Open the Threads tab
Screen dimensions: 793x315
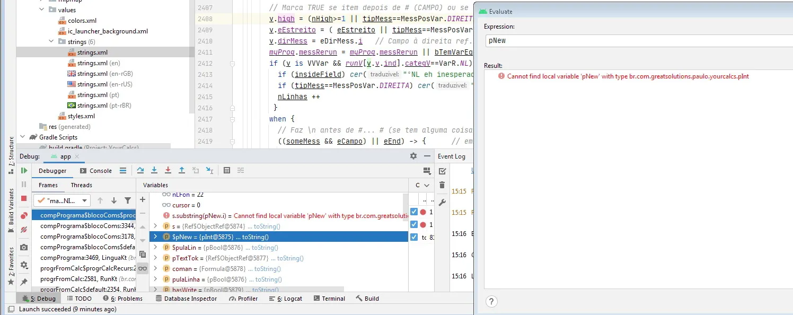coord(82,185)
